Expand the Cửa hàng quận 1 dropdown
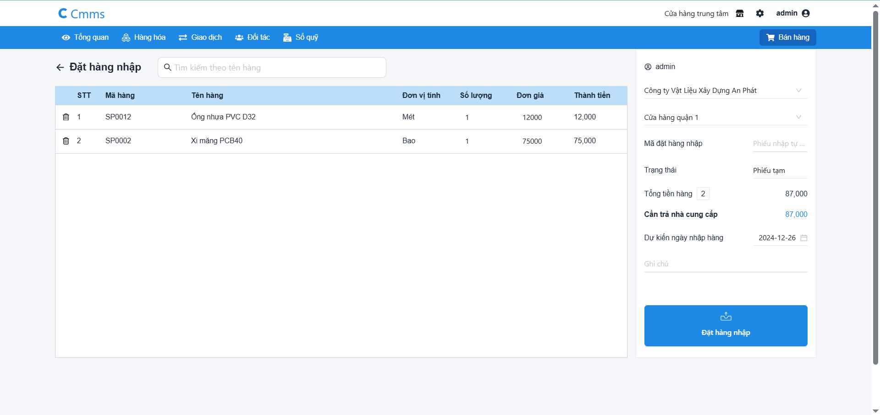 726,118
